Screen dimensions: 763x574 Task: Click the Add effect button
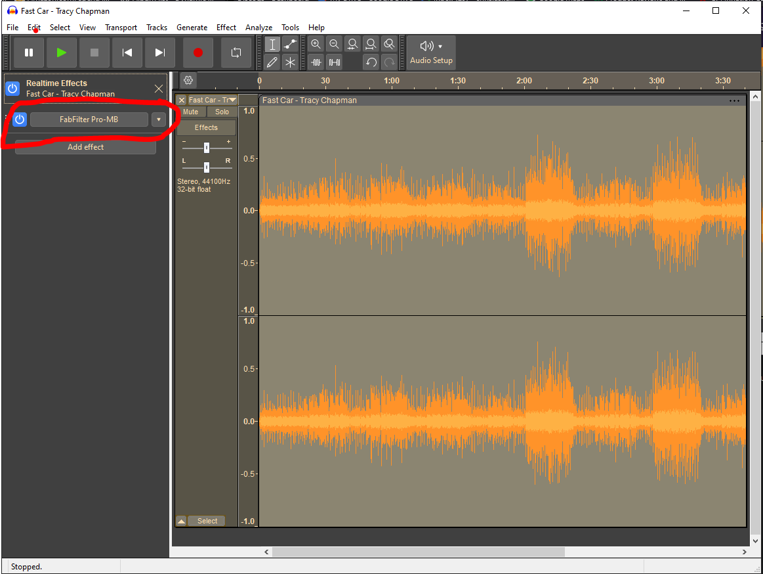click(86, 147)
